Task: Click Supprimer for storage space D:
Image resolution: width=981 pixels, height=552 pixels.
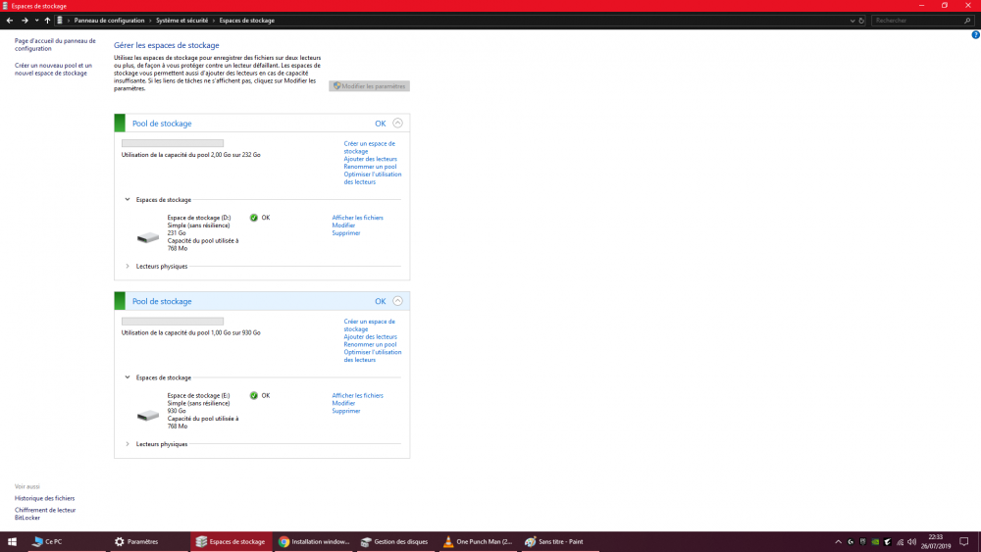Action: point(346,233)
